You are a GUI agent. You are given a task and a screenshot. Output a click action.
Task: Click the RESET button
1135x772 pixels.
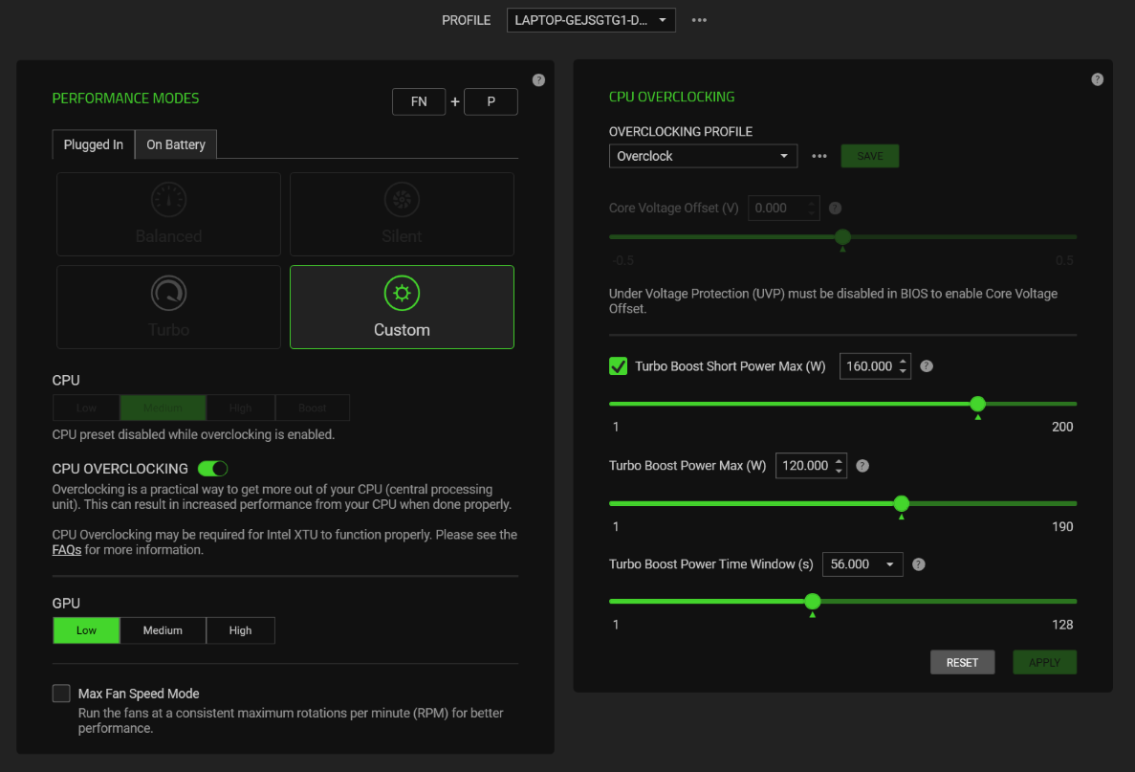pyautogui.click(x=962, y=661)
